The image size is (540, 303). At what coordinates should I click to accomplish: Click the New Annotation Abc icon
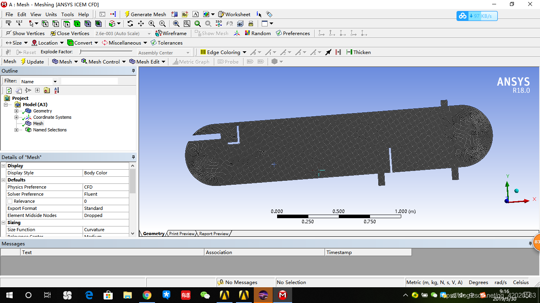(x=185, y=14)
